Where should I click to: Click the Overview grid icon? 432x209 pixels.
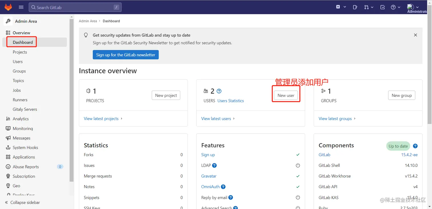(8, 33)
